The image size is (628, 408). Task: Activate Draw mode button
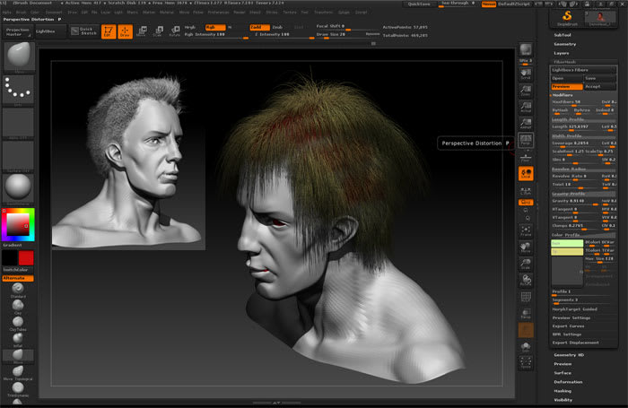pos(124,31)
